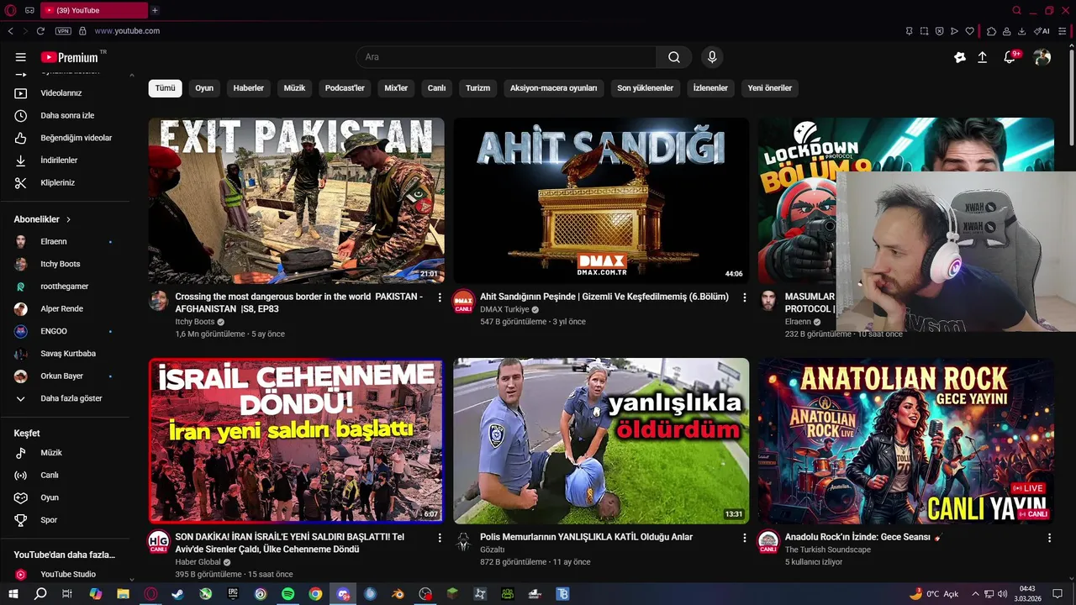Select the Müzik filter chip
The height and width of the screenshot is (605, 1076).
click(294, 88)
